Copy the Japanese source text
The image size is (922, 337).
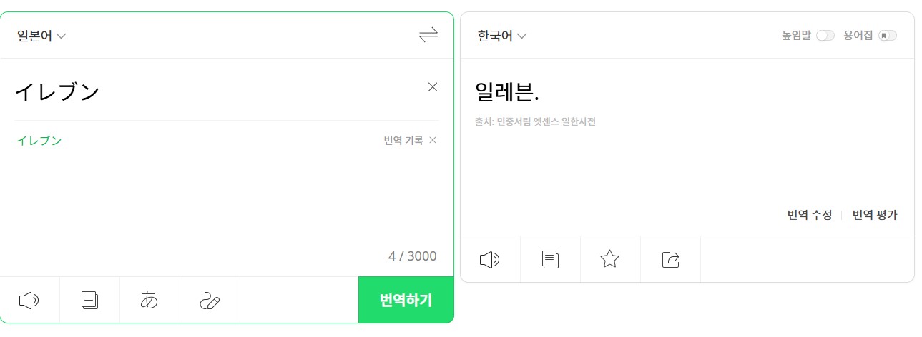tap(89, 301)
